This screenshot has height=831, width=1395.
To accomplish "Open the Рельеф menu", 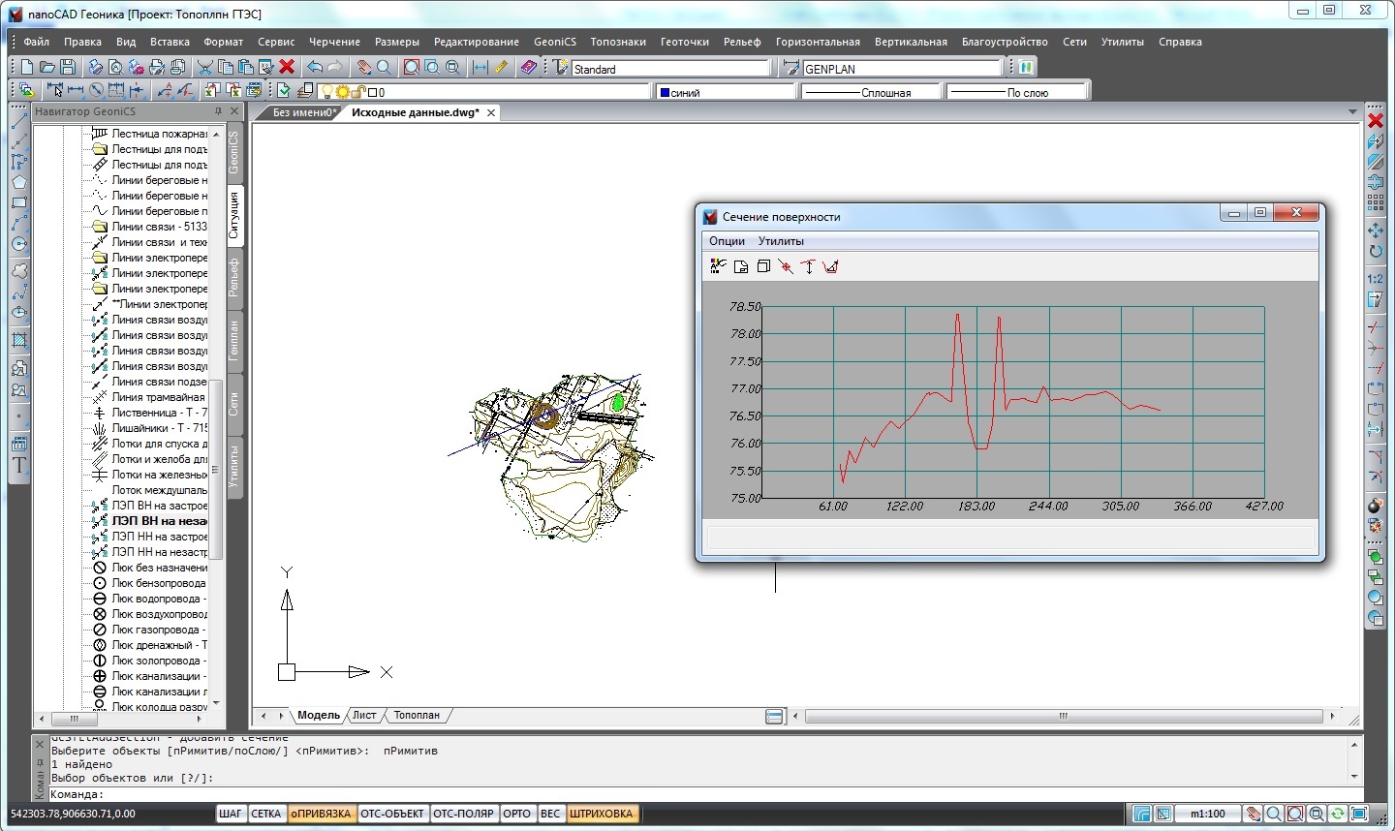I will (742, 42).
